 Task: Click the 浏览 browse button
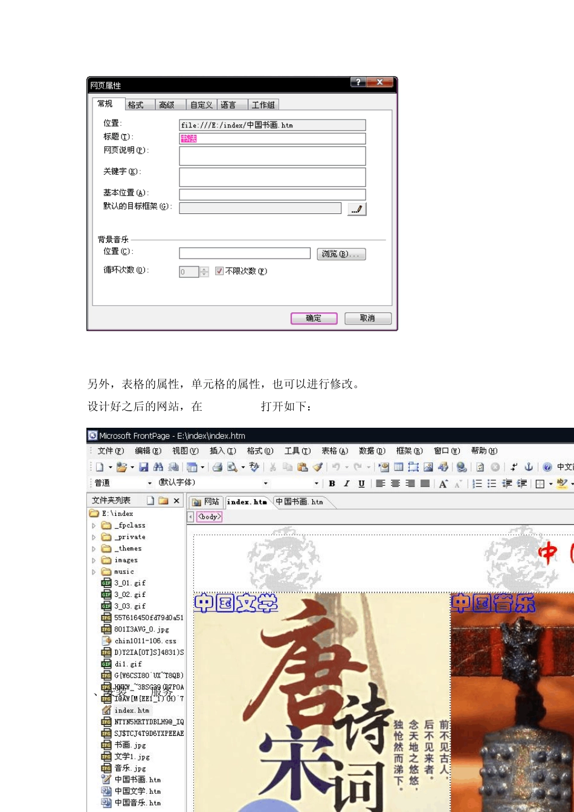(341, 254)
